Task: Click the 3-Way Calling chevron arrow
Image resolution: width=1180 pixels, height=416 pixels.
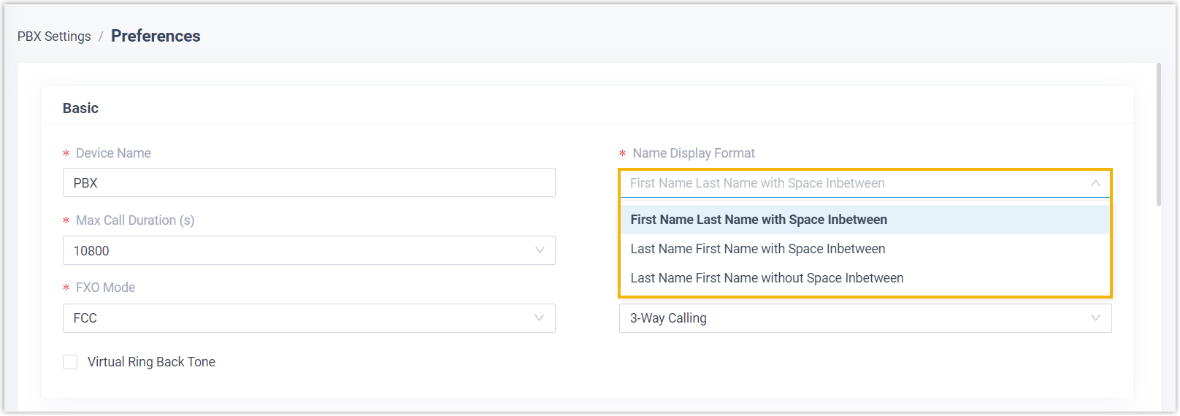Action: click(x=1095, y=318)
